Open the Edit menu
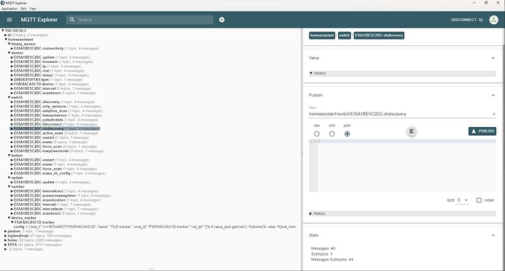Viewport: 505px width, 271px height. click(23, 9)
